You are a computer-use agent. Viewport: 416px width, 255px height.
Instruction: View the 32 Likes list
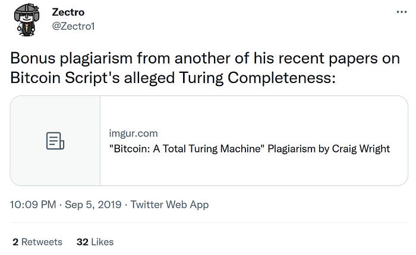click(x=95, y=242)
